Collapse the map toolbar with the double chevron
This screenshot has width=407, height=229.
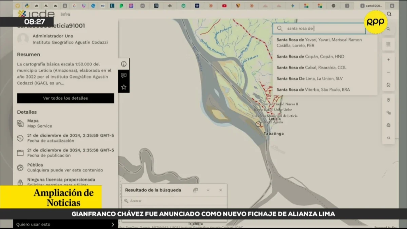tap(388, 138)
